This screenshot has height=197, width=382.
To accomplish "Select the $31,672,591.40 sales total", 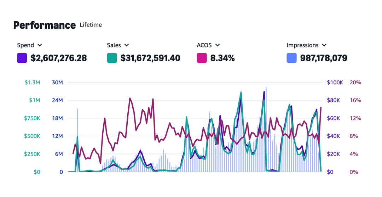I will pos(150,58).
